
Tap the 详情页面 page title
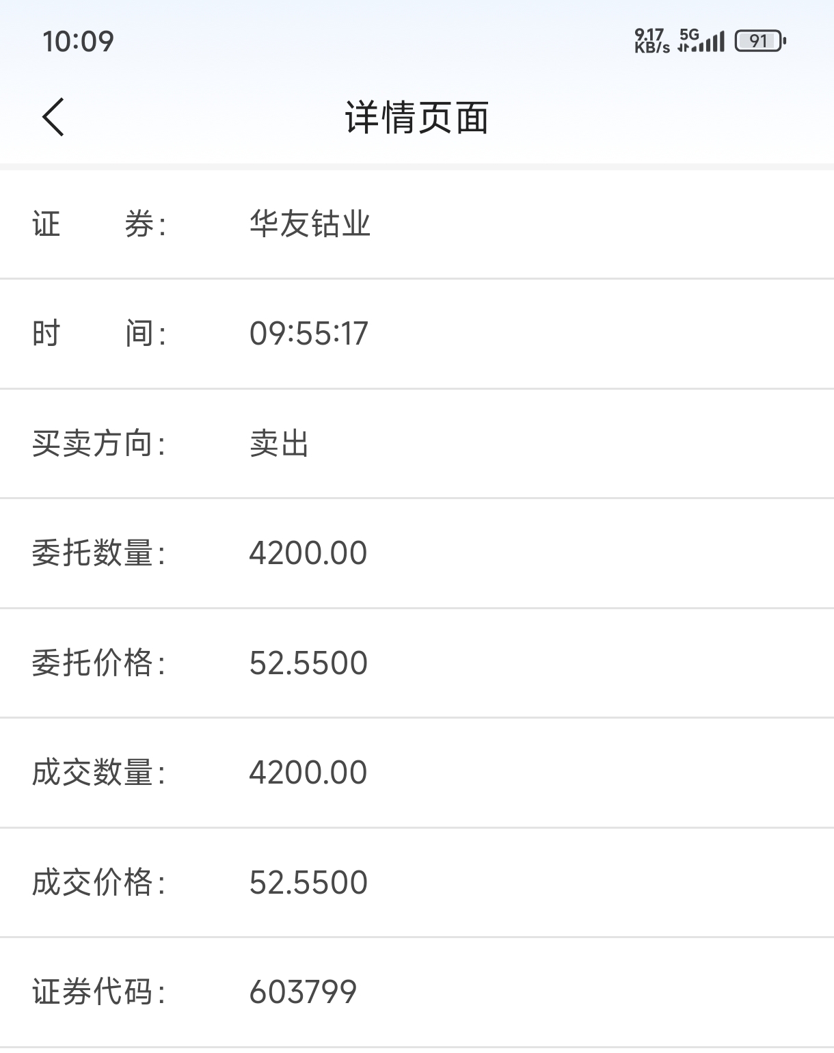[417, 118]
